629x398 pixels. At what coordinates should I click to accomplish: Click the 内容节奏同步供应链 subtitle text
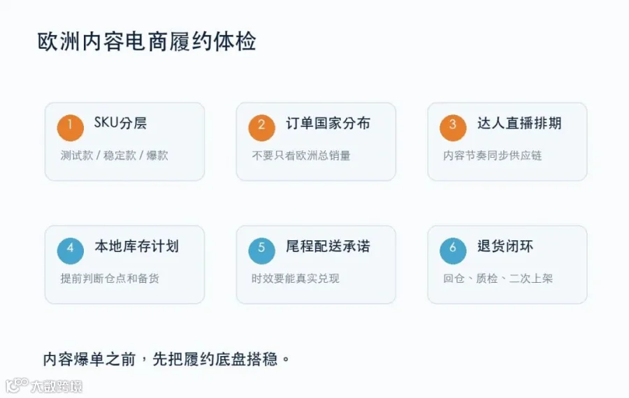pos(492,156)
